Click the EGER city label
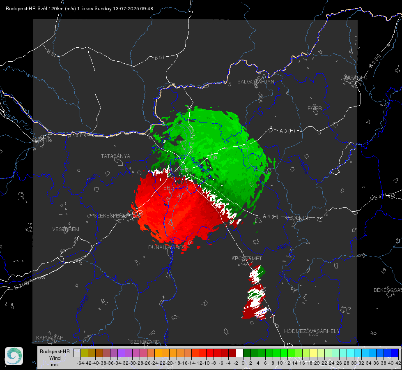Viewport: 402px width, 370px height. 315,109
